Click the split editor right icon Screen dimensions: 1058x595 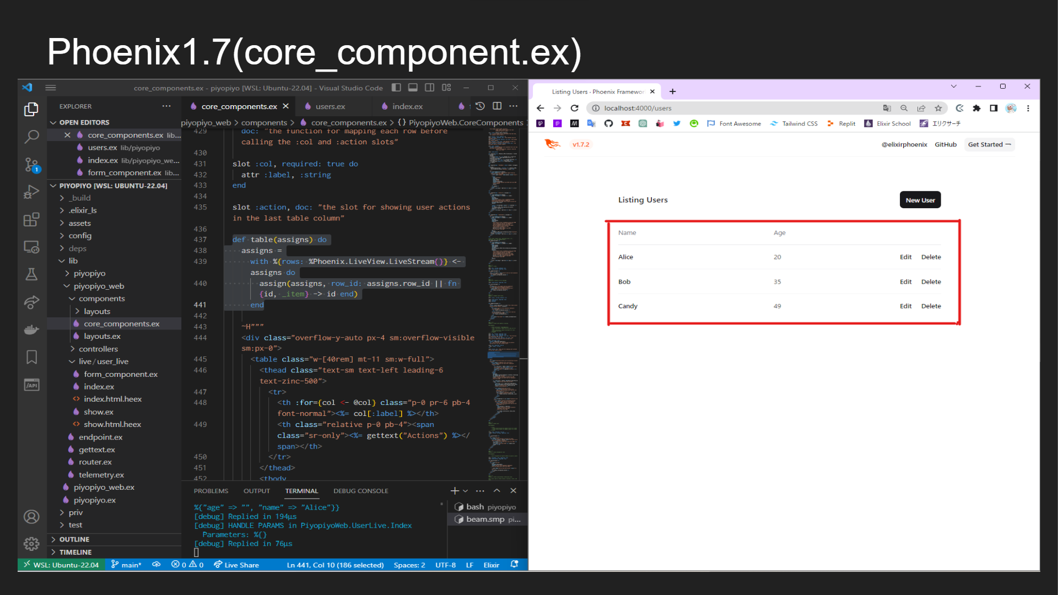(497, 106)
